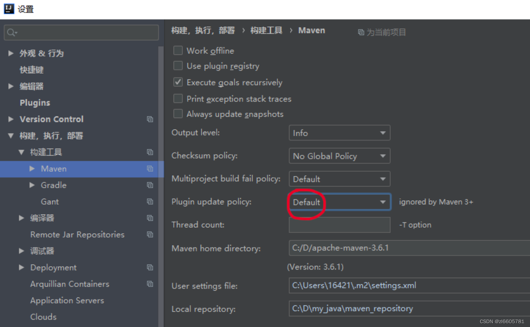Expand the Version Control tree node
530x327 pixels.
[x=11, y=119]
